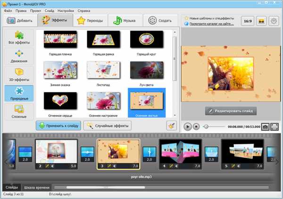
Task: Switch to the Слайды view tab
Action: (x=11, y=188)
